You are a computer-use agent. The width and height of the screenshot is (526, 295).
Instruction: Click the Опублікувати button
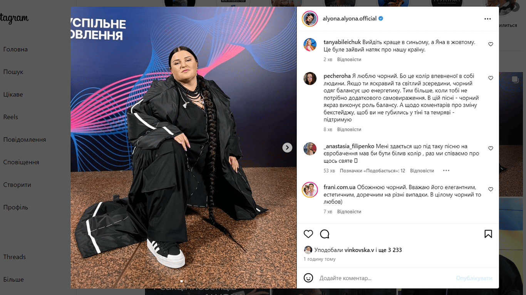[474, 278]
